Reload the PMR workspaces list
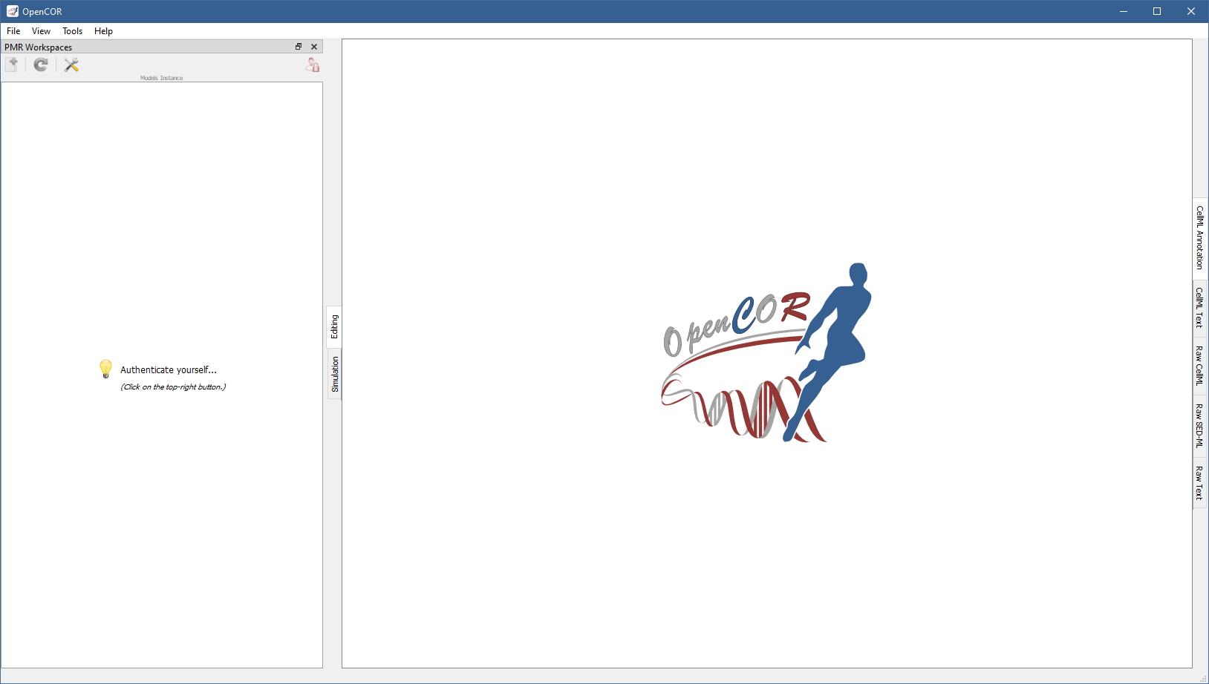 pyautogui.click(x=41, y=65)
